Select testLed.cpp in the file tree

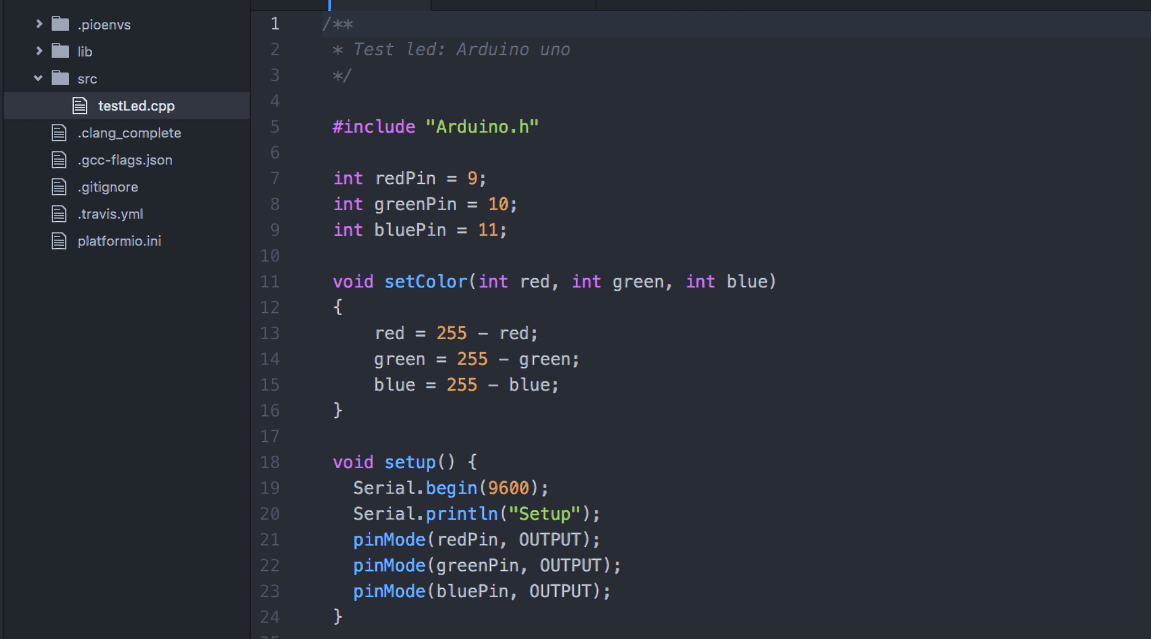(136, 106)
